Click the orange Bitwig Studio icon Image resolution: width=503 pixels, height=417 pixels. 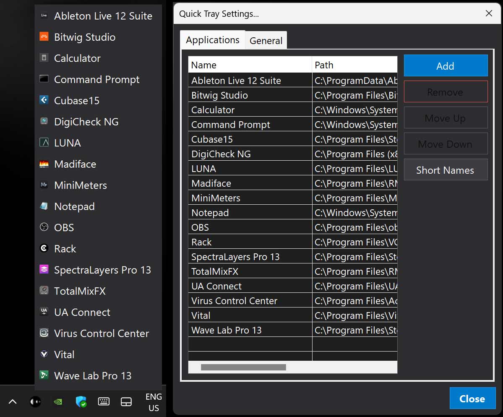click(x=44, y=36)
